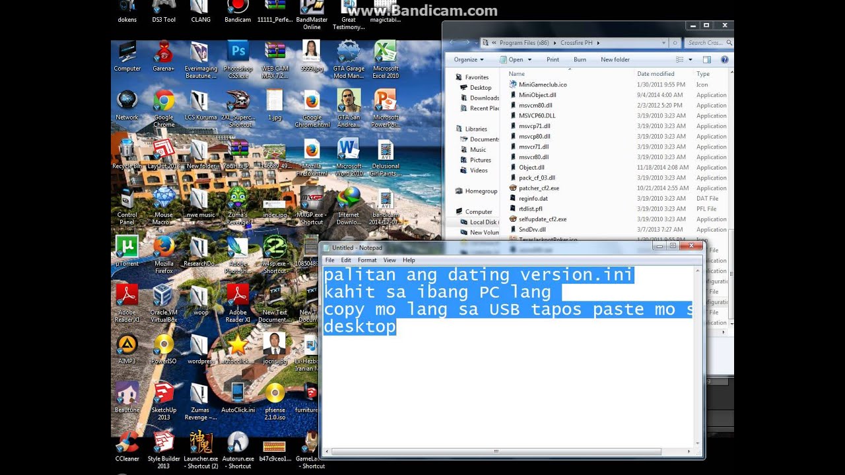The width and height of the screenshot is (845, 475).
Task: Select the rtdlist.pfl file
Action: (531, 208)
